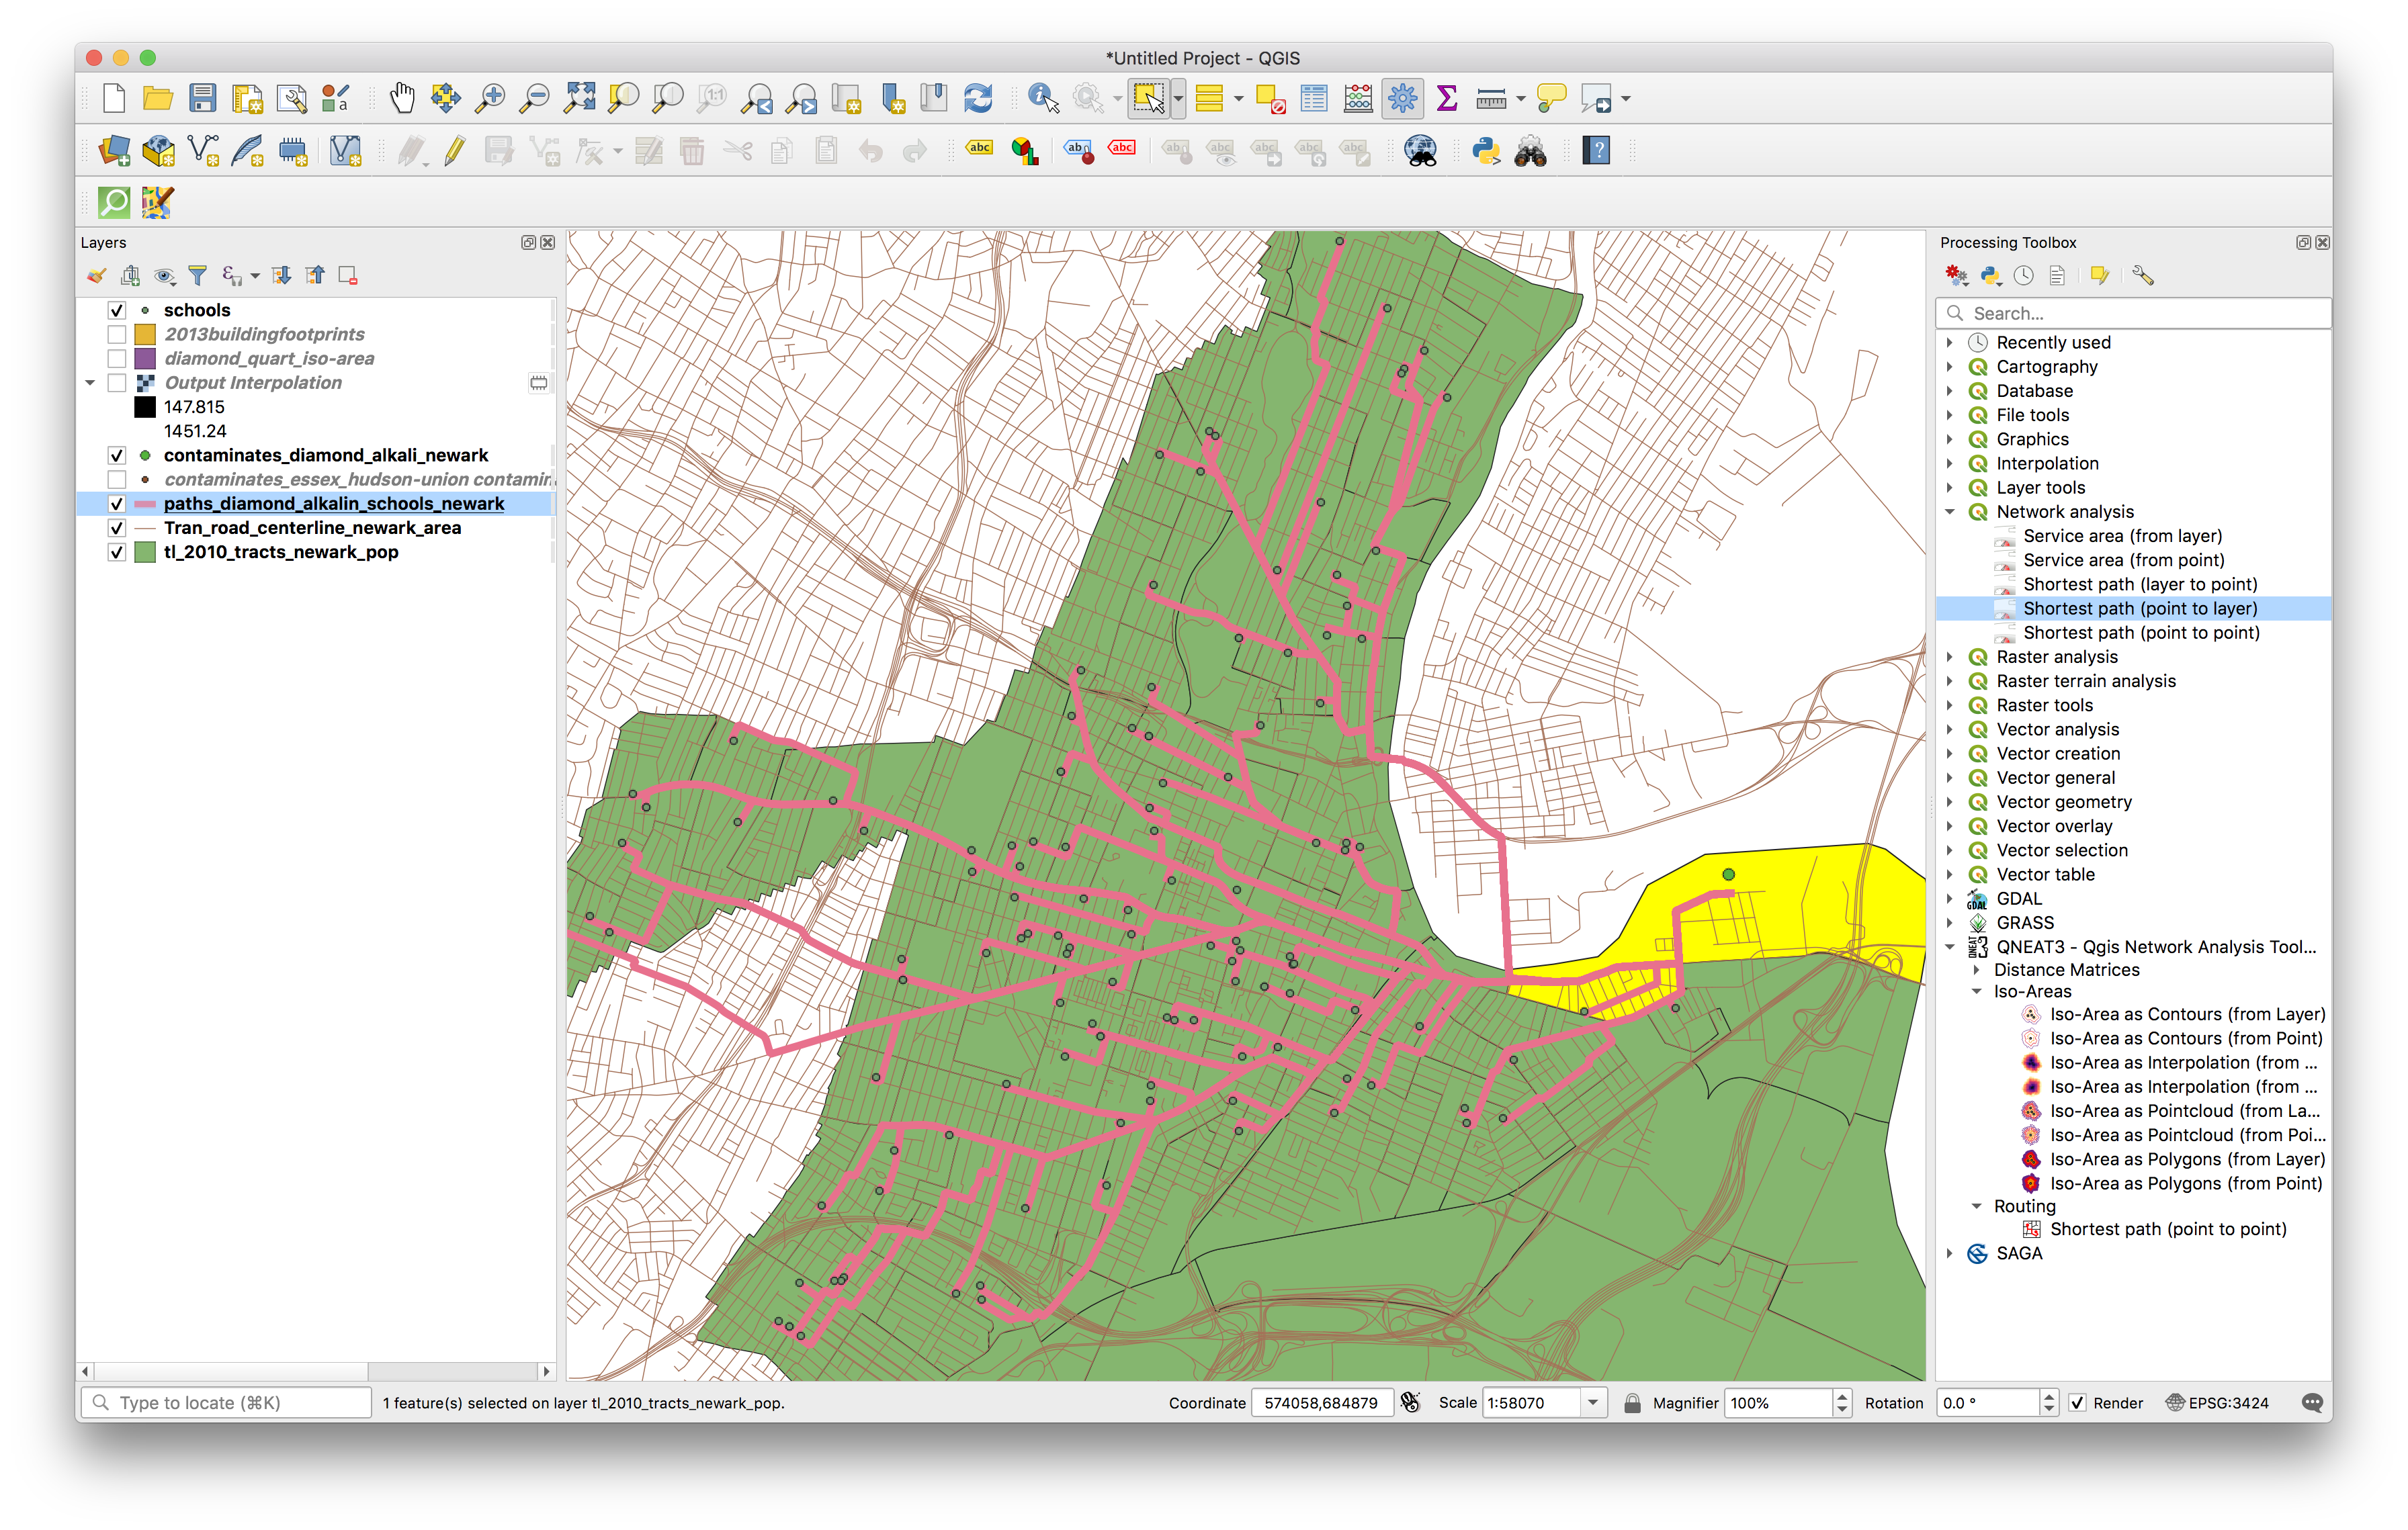This screenshot has width=2408, height=1530.
Task: Toggle the Render checkbox in status bar
Action: (2078, 1402)
